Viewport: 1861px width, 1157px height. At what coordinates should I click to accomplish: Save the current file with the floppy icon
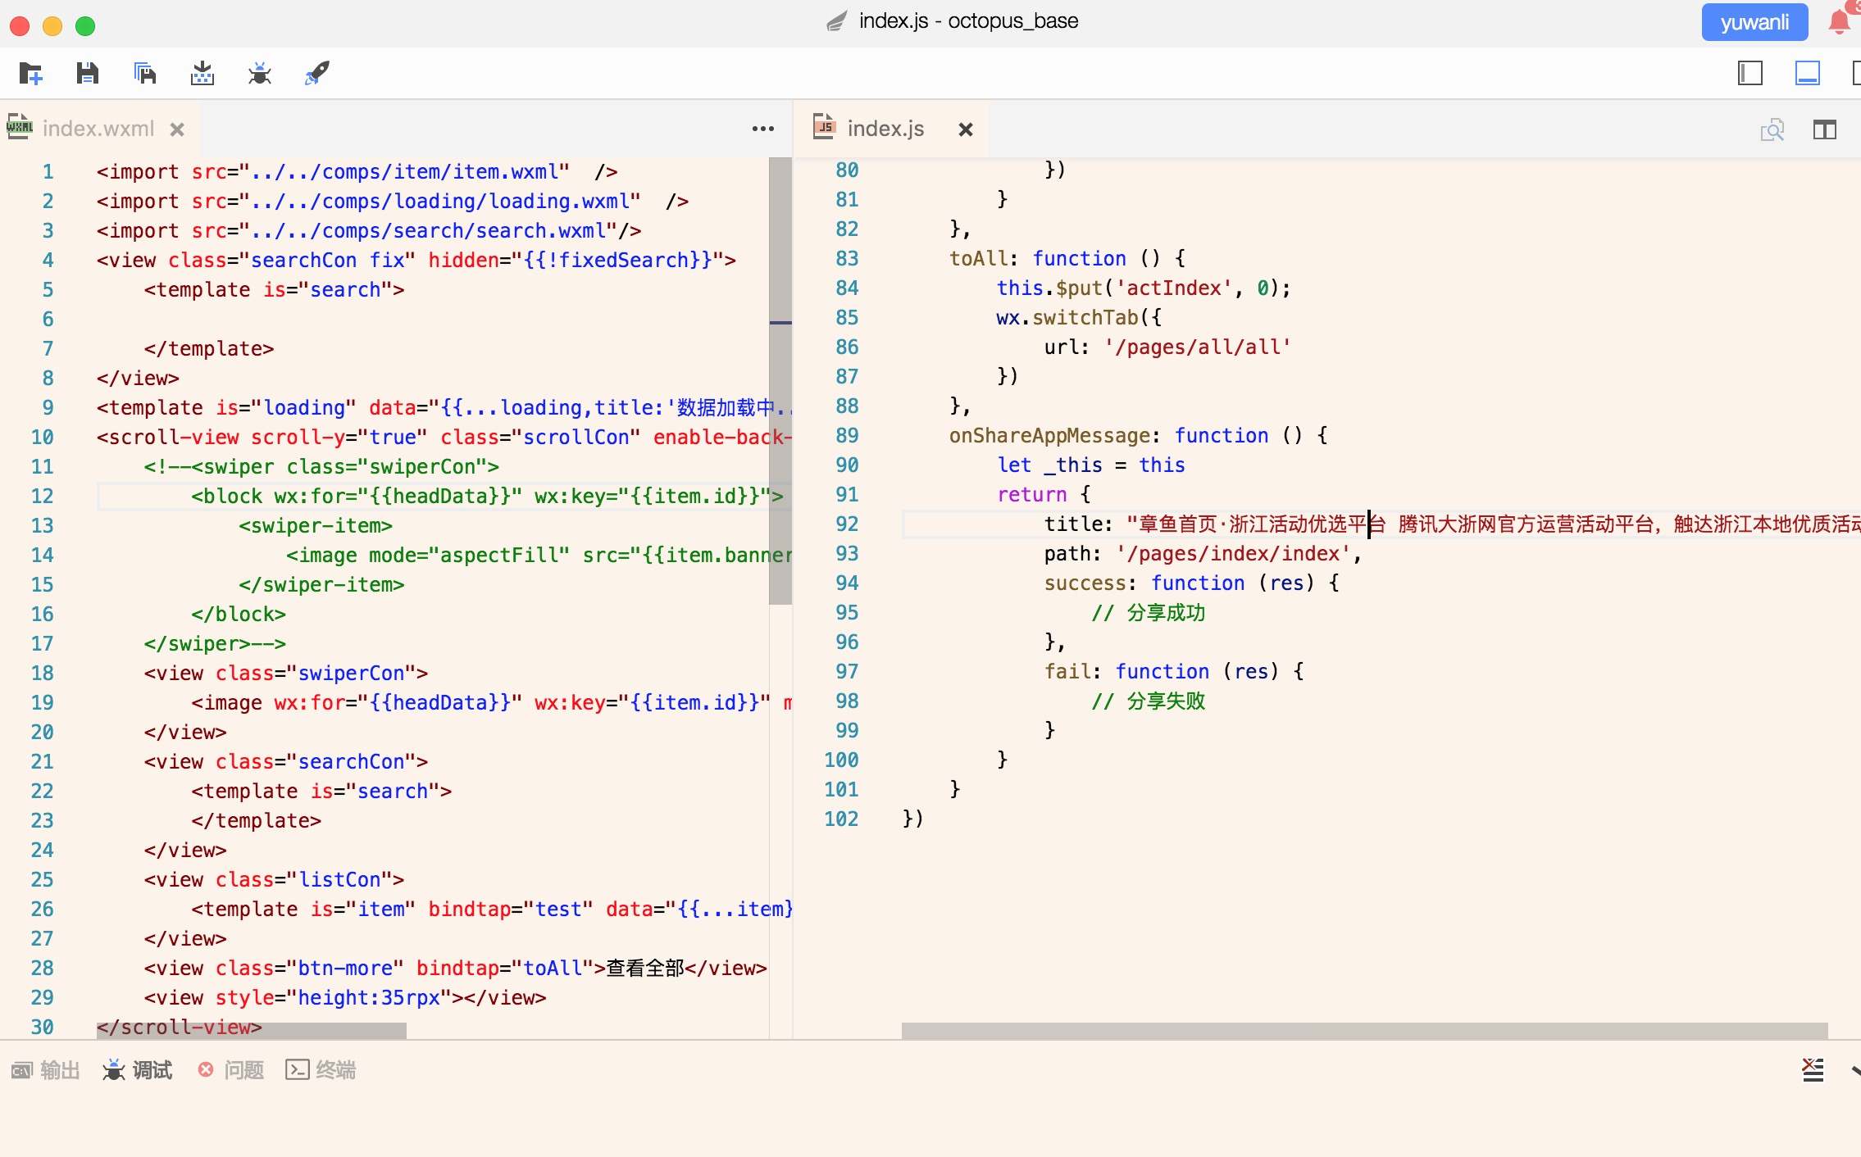pos(87,74)
